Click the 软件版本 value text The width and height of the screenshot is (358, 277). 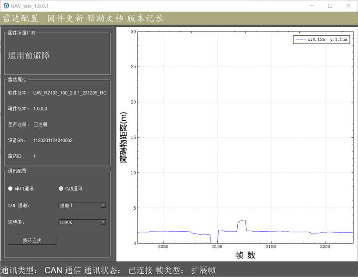pos(70,93)
